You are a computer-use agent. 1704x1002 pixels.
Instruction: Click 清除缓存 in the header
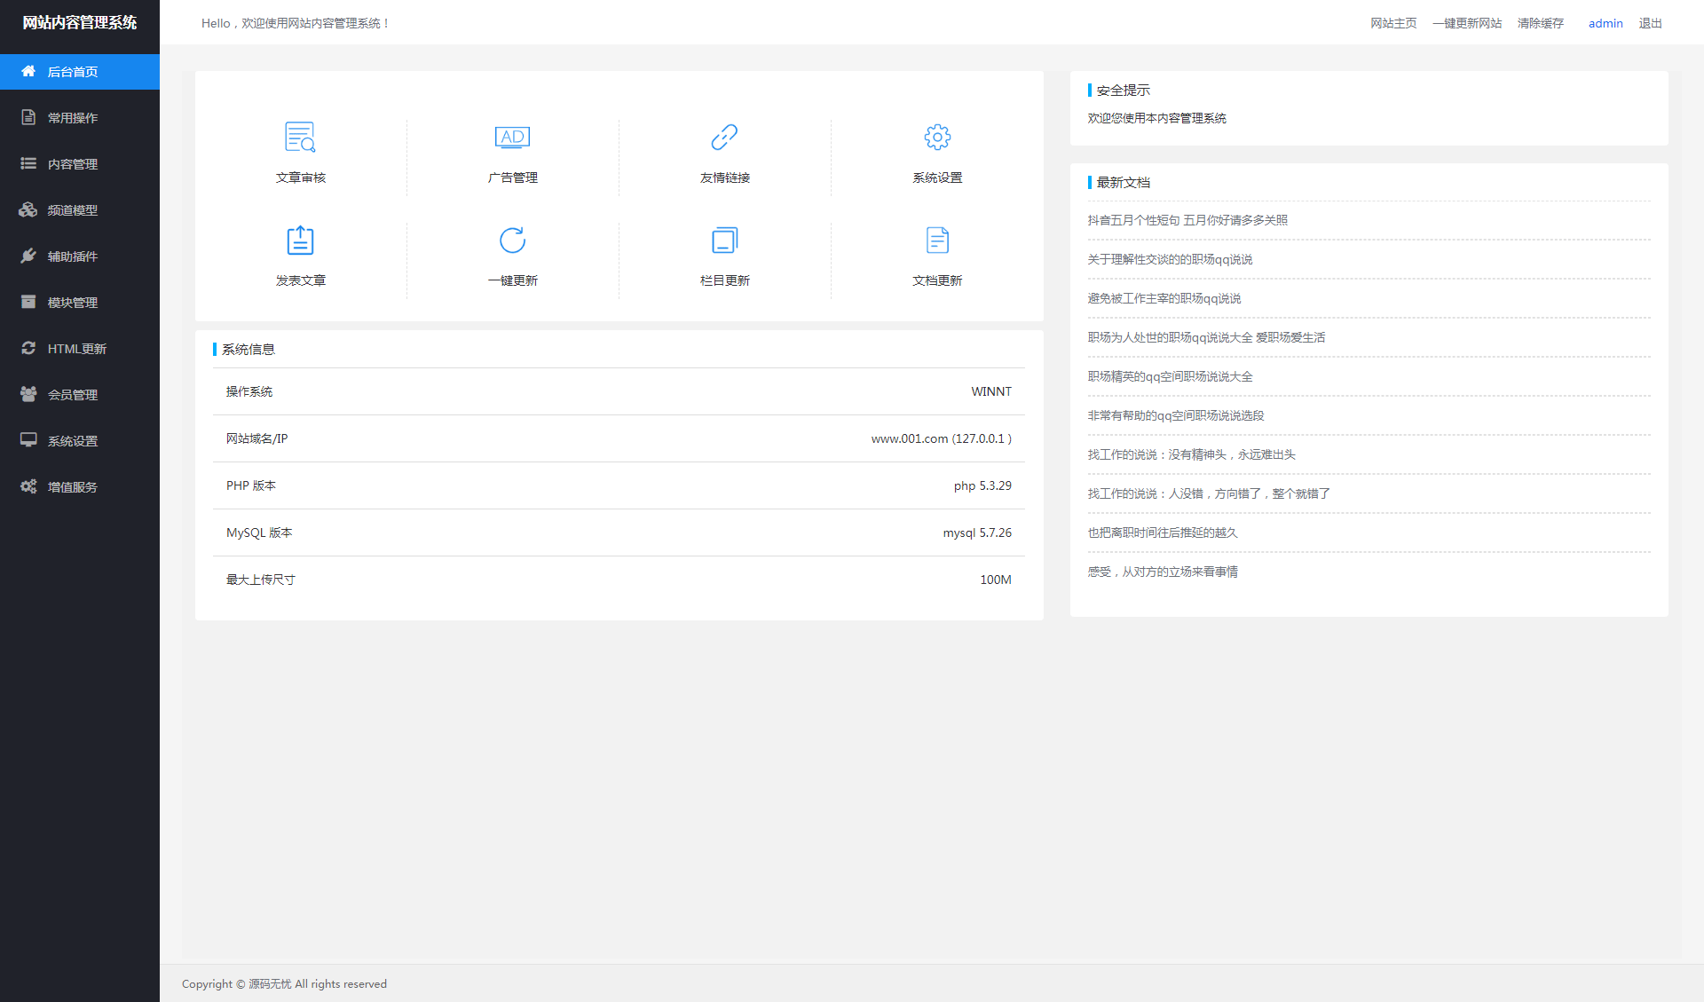point(1540,23)
